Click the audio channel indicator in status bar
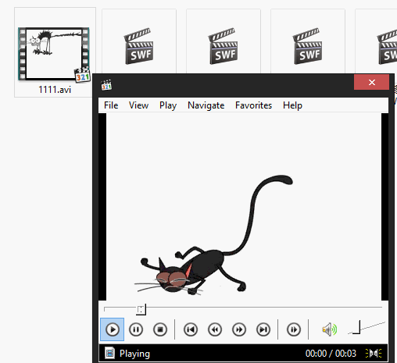 374,353
